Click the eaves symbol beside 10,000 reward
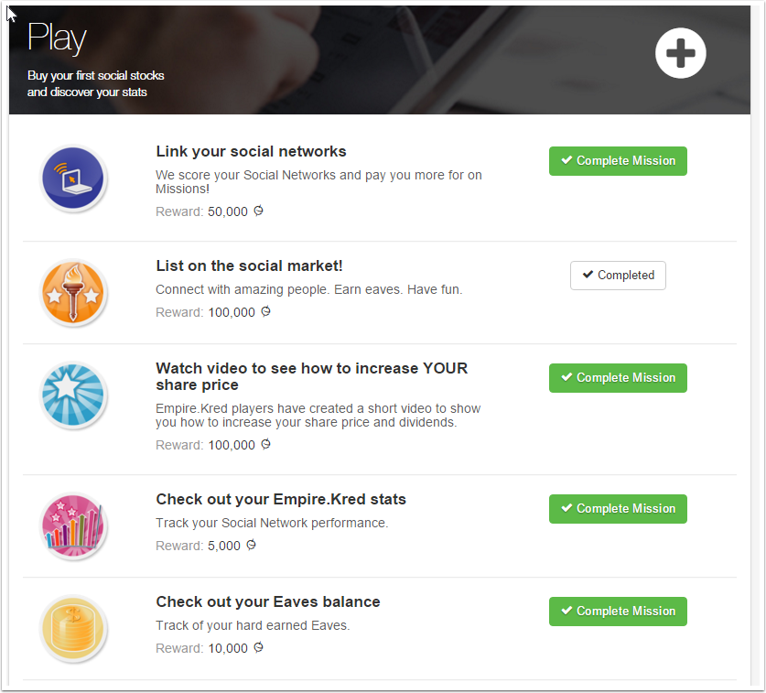Screen dimensions: 766x693 [259, 648]
